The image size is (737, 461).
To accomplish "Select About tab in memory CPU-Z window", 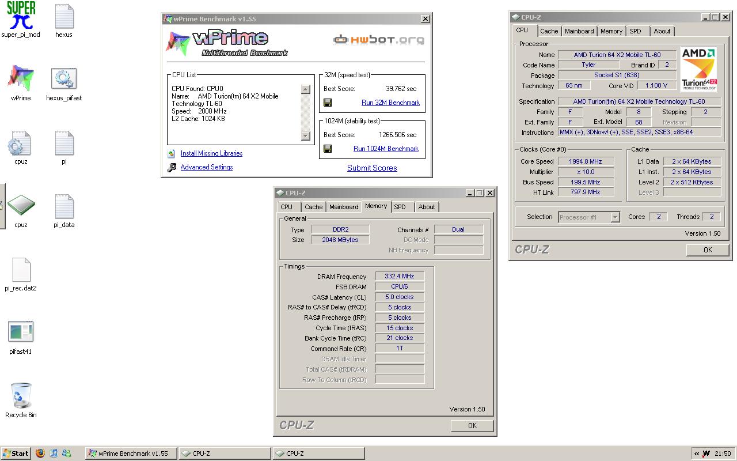I will [427, 207].
